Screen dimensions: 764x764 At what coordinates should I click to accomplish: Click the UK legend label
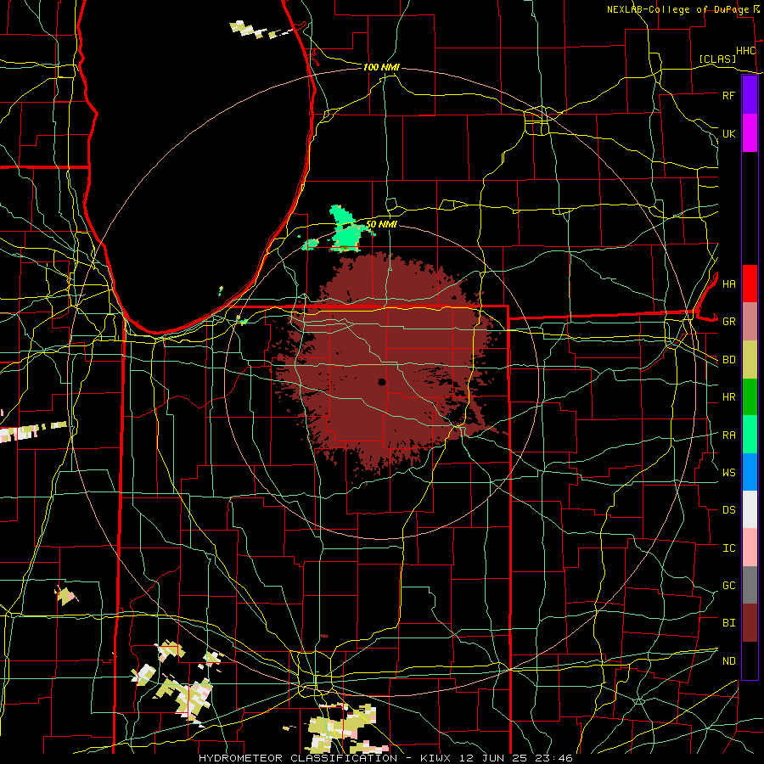(728, 133)
